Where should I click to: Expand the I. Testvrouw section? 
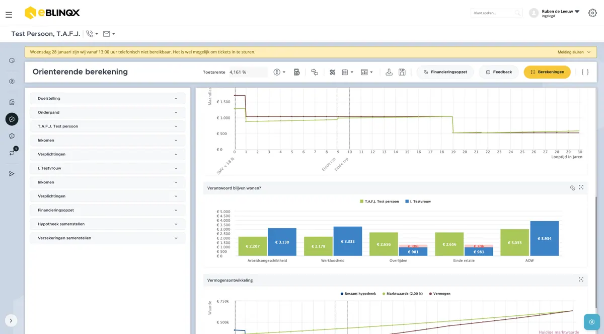pyautogui.click(x=108, y=168)
